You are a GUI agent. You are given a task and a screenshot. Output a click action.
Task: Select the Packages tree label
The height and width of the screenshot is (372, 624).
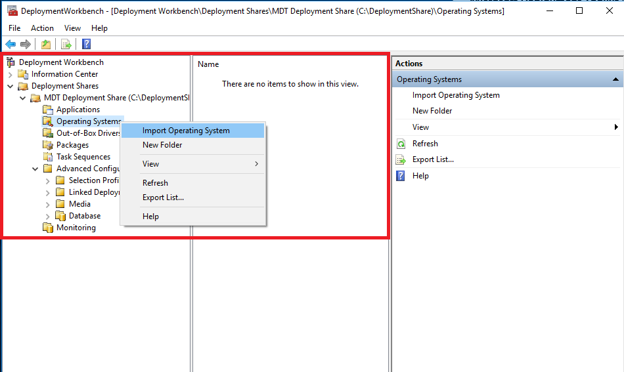[x=72, y=144]
